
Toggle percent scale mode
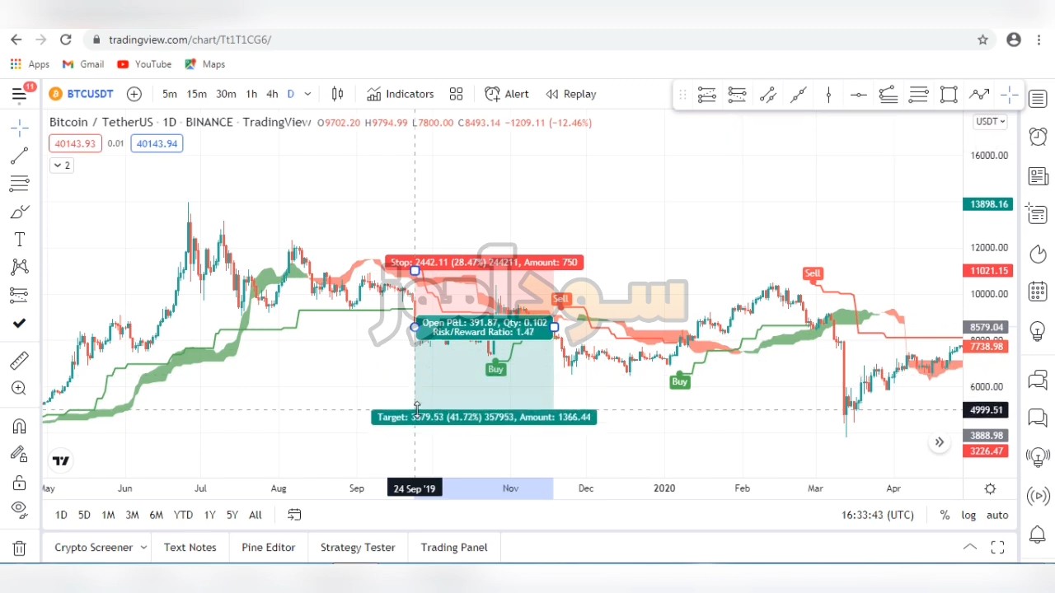point(945,515)
